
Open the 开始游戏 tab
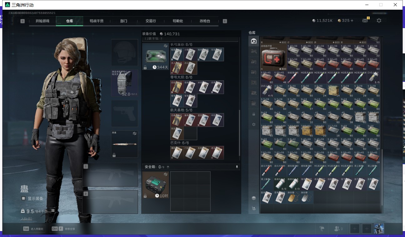tap(42, 21)
